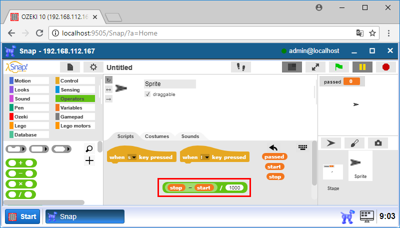
Task: Select the division operator block in palette
Action: pyautogui.click(x=20, y=194)
